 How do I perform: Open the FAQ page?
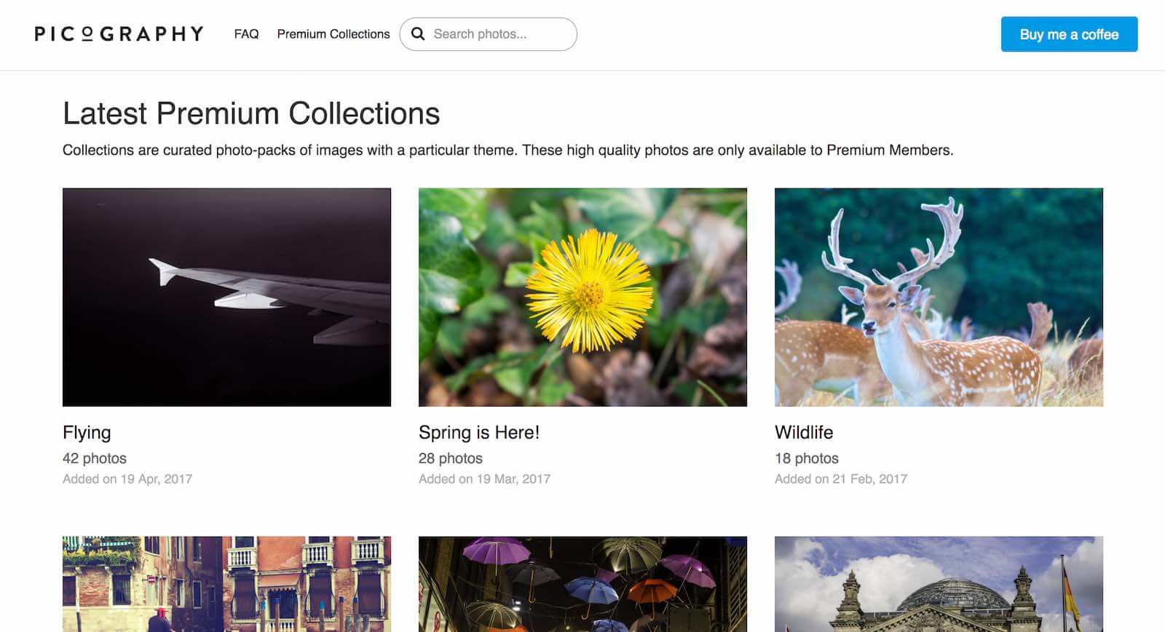pos(245,33)
